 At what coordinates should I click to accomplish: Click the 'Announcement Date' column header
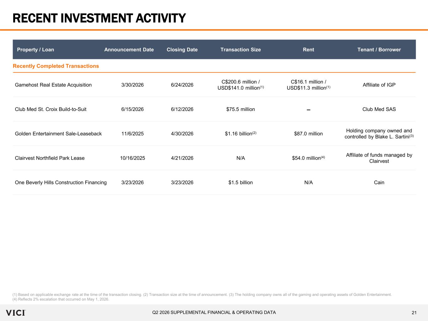click(x=129, y=50)
